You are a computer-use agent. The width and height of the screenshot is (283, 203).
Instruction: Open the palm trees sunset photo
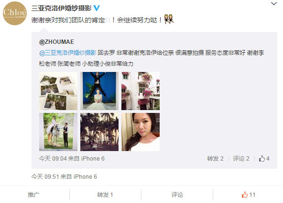pos(99,132)
